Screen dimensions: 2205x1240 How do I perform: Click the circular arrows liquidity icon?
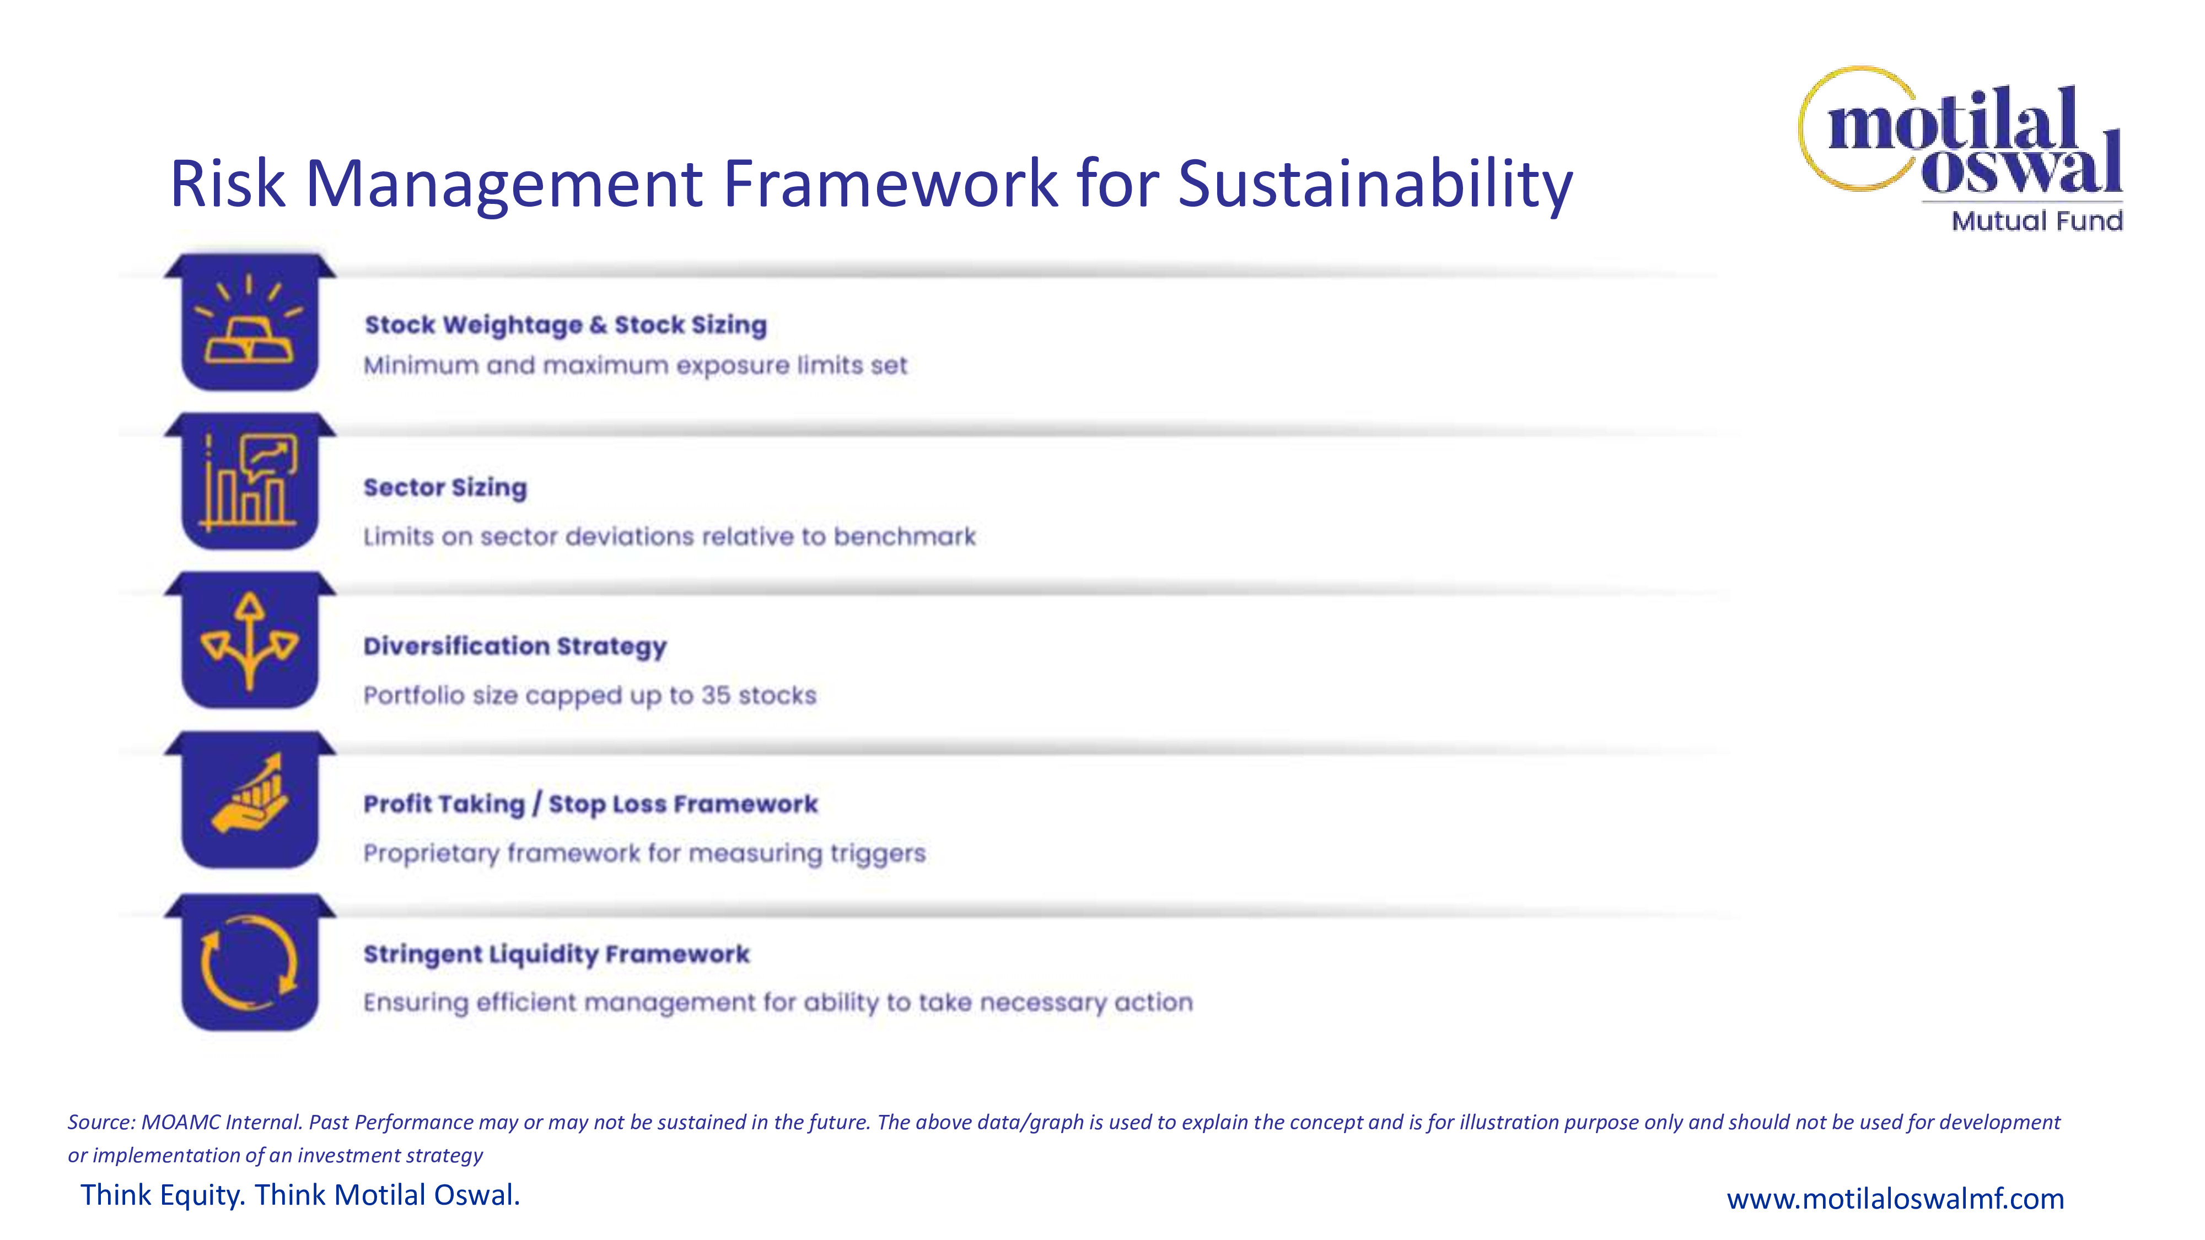coord(249,963)
